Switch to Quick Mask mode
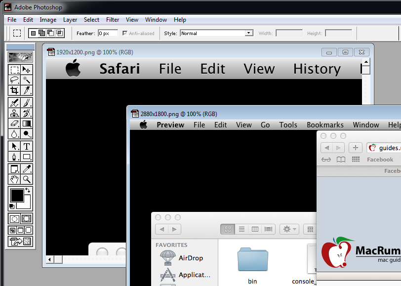This screenshot has height=286, width=401. [27, 219]
